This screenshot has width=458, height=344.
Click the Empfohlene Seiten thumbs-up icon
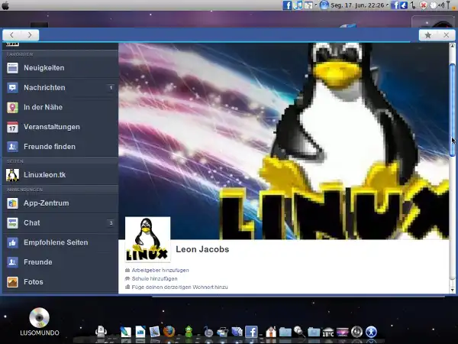click(x=12, y=242)
